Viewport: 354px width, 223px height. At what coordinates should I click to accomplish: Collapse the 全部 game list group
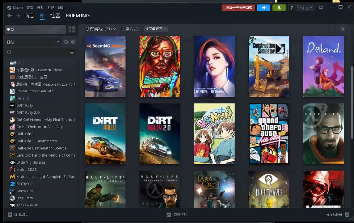click(x=7, y=63)
